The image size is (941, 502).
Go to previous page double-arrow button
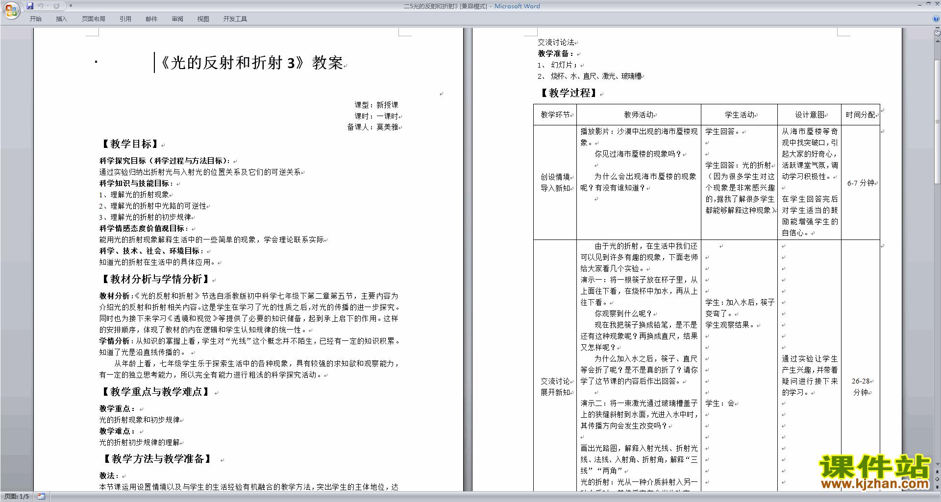click(938, 472)
